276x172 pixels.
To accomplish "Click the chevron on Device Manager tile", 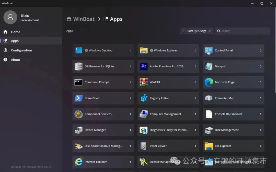I will tap(130, 130).
